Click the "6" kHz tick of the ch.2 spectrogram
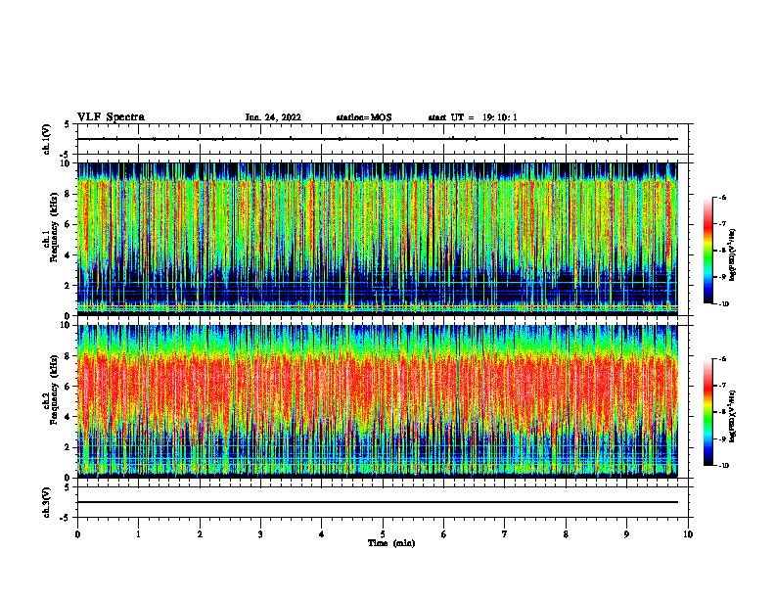 68,387
